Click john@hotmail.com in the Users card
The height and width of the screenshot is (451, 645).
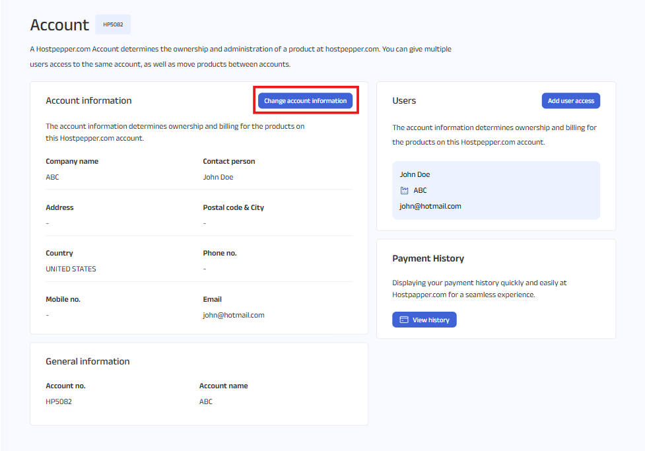coord(430,206)
